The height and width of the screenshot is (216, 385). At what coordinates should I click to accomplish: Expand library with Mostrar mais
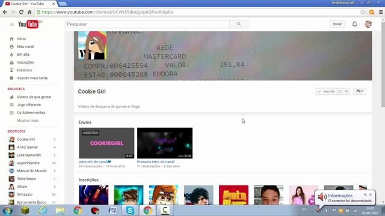point(28,121)
